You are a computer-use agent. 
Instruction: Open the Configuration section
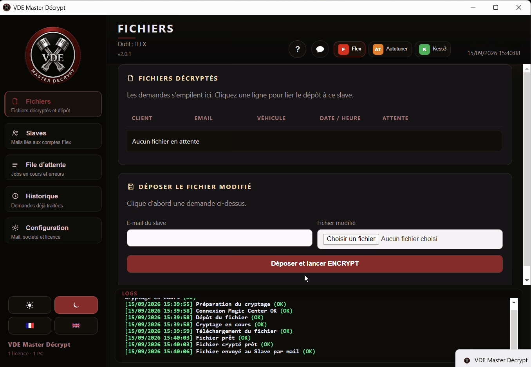[53, 231]
